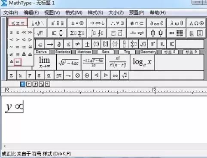
Task: Open the spaces and ellipses palette
Action: pos(37,23)
